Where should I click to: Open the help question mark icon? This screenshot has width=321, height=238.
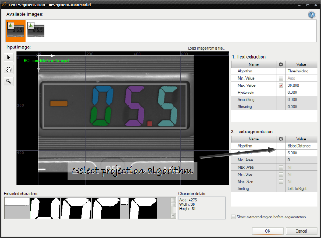[x=311, y=15]
